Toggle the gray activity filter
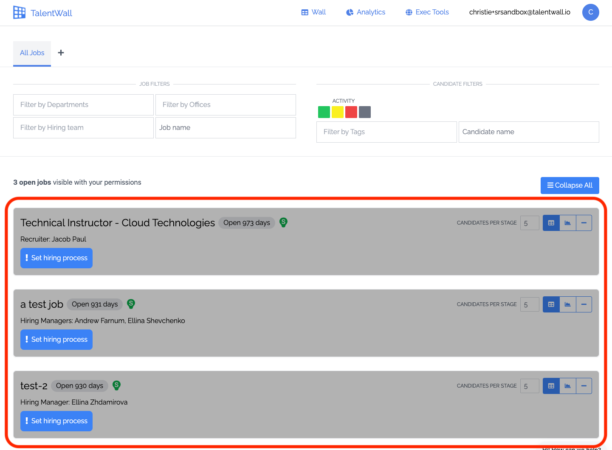The width and height of the screenshot is (612, 450). pos(365,112)
